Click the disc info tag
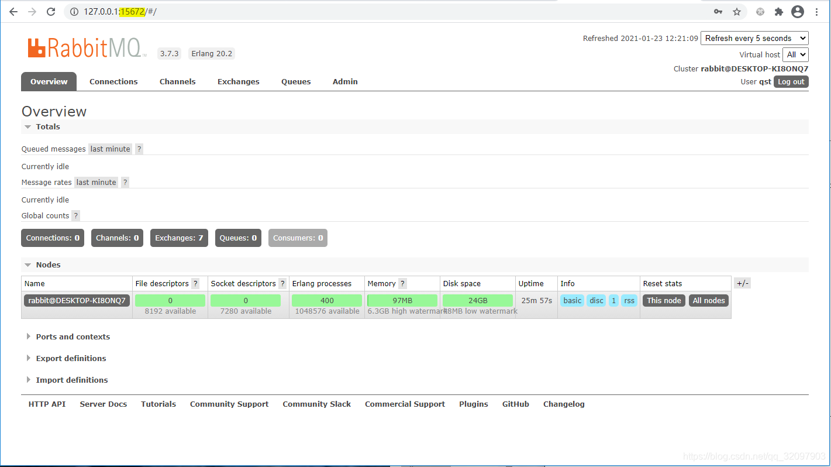Screen dimensions: 831x467 [596, 301]
